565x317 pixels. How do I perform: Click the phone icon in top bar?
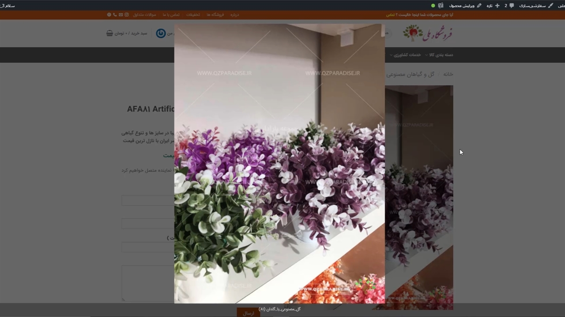pyautogui.click(x=115, y=15)
